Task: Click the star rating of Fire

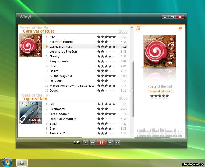Action: pos(106,37)
